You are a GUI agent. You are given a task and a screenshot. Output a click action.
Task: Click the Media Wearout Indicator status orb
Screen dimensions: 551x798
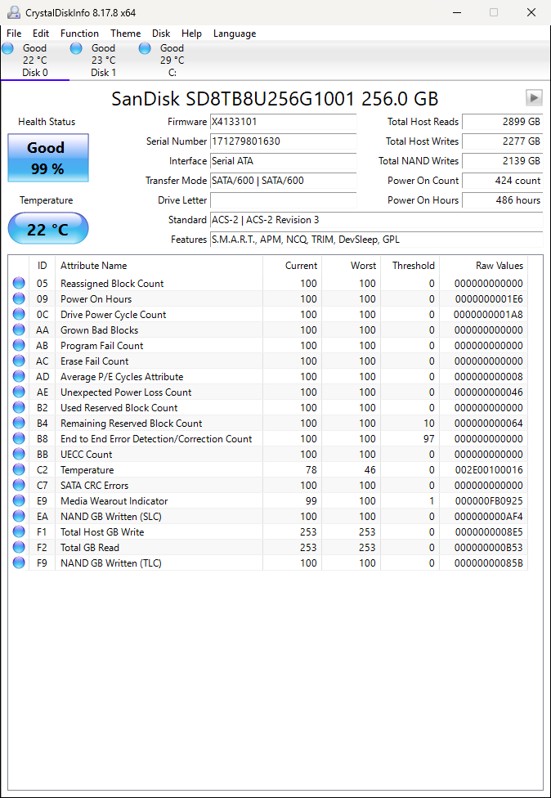[19, 501]
